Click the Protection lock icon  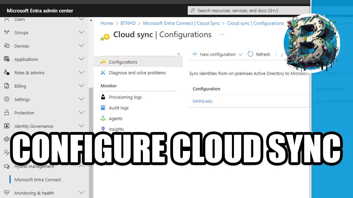point(7,113)
